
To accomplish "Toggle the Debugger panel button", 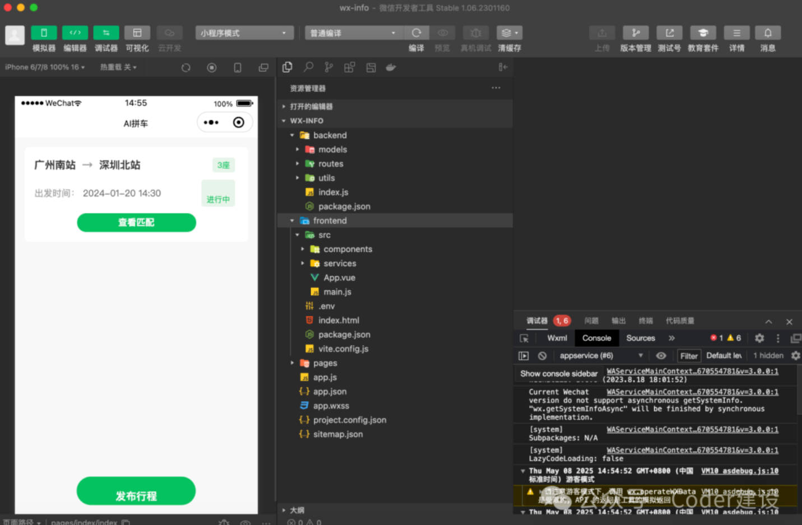I will pos(106,32).
